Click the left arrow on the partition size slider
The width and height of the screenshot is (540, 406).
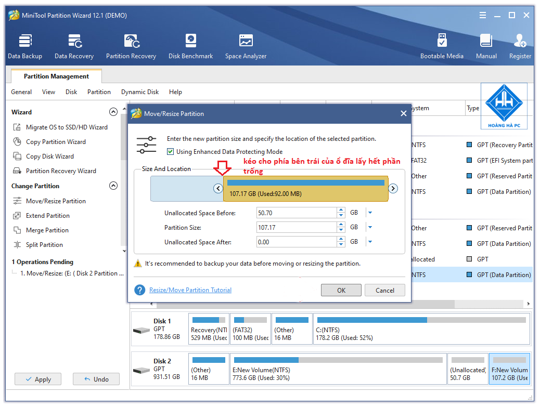(x=218, y=188)
